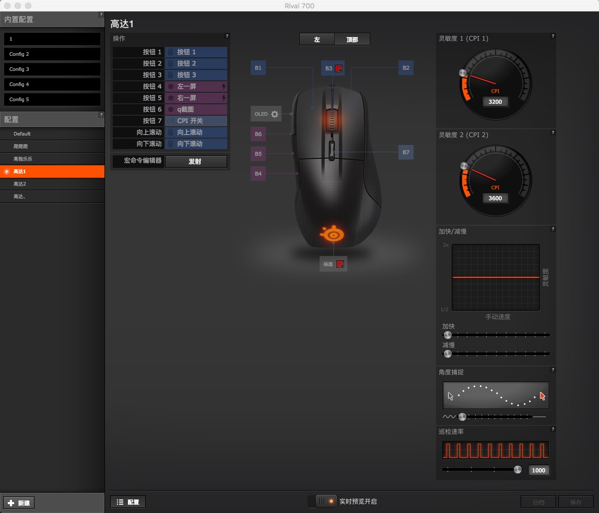Switch to the 顶部 view tab
599x513 pixels.
(x=352, y=39)
